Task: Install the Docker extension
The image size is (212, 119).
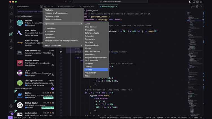Action: (48, 98)
